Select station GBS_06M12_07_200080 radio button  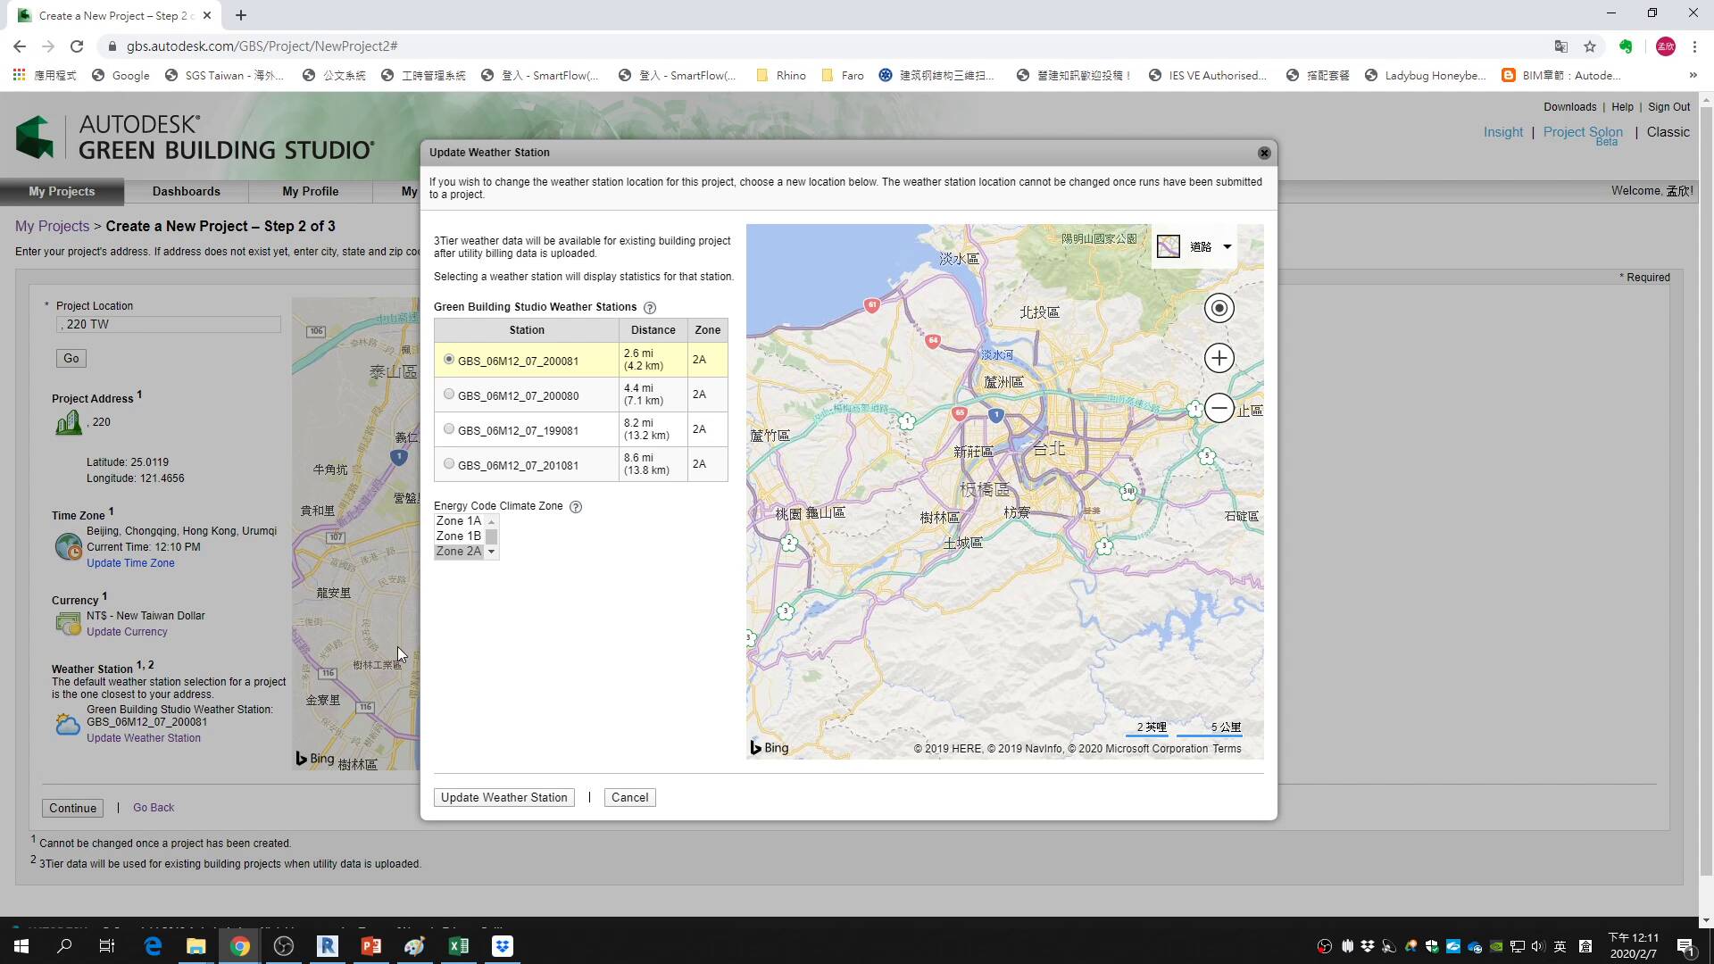(x=449, y=394)
